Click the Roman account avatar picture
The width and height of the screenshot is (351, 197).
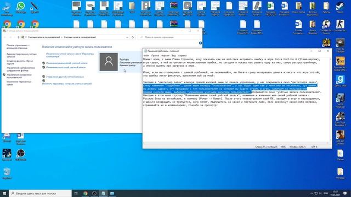pyautogui.click(x=109, y=62)
